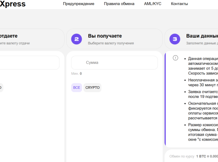Image resolution: width=218 pixels, height=162 pixels.
Task: Go to the AML/KYC section
Action: [x=153, y=4]
